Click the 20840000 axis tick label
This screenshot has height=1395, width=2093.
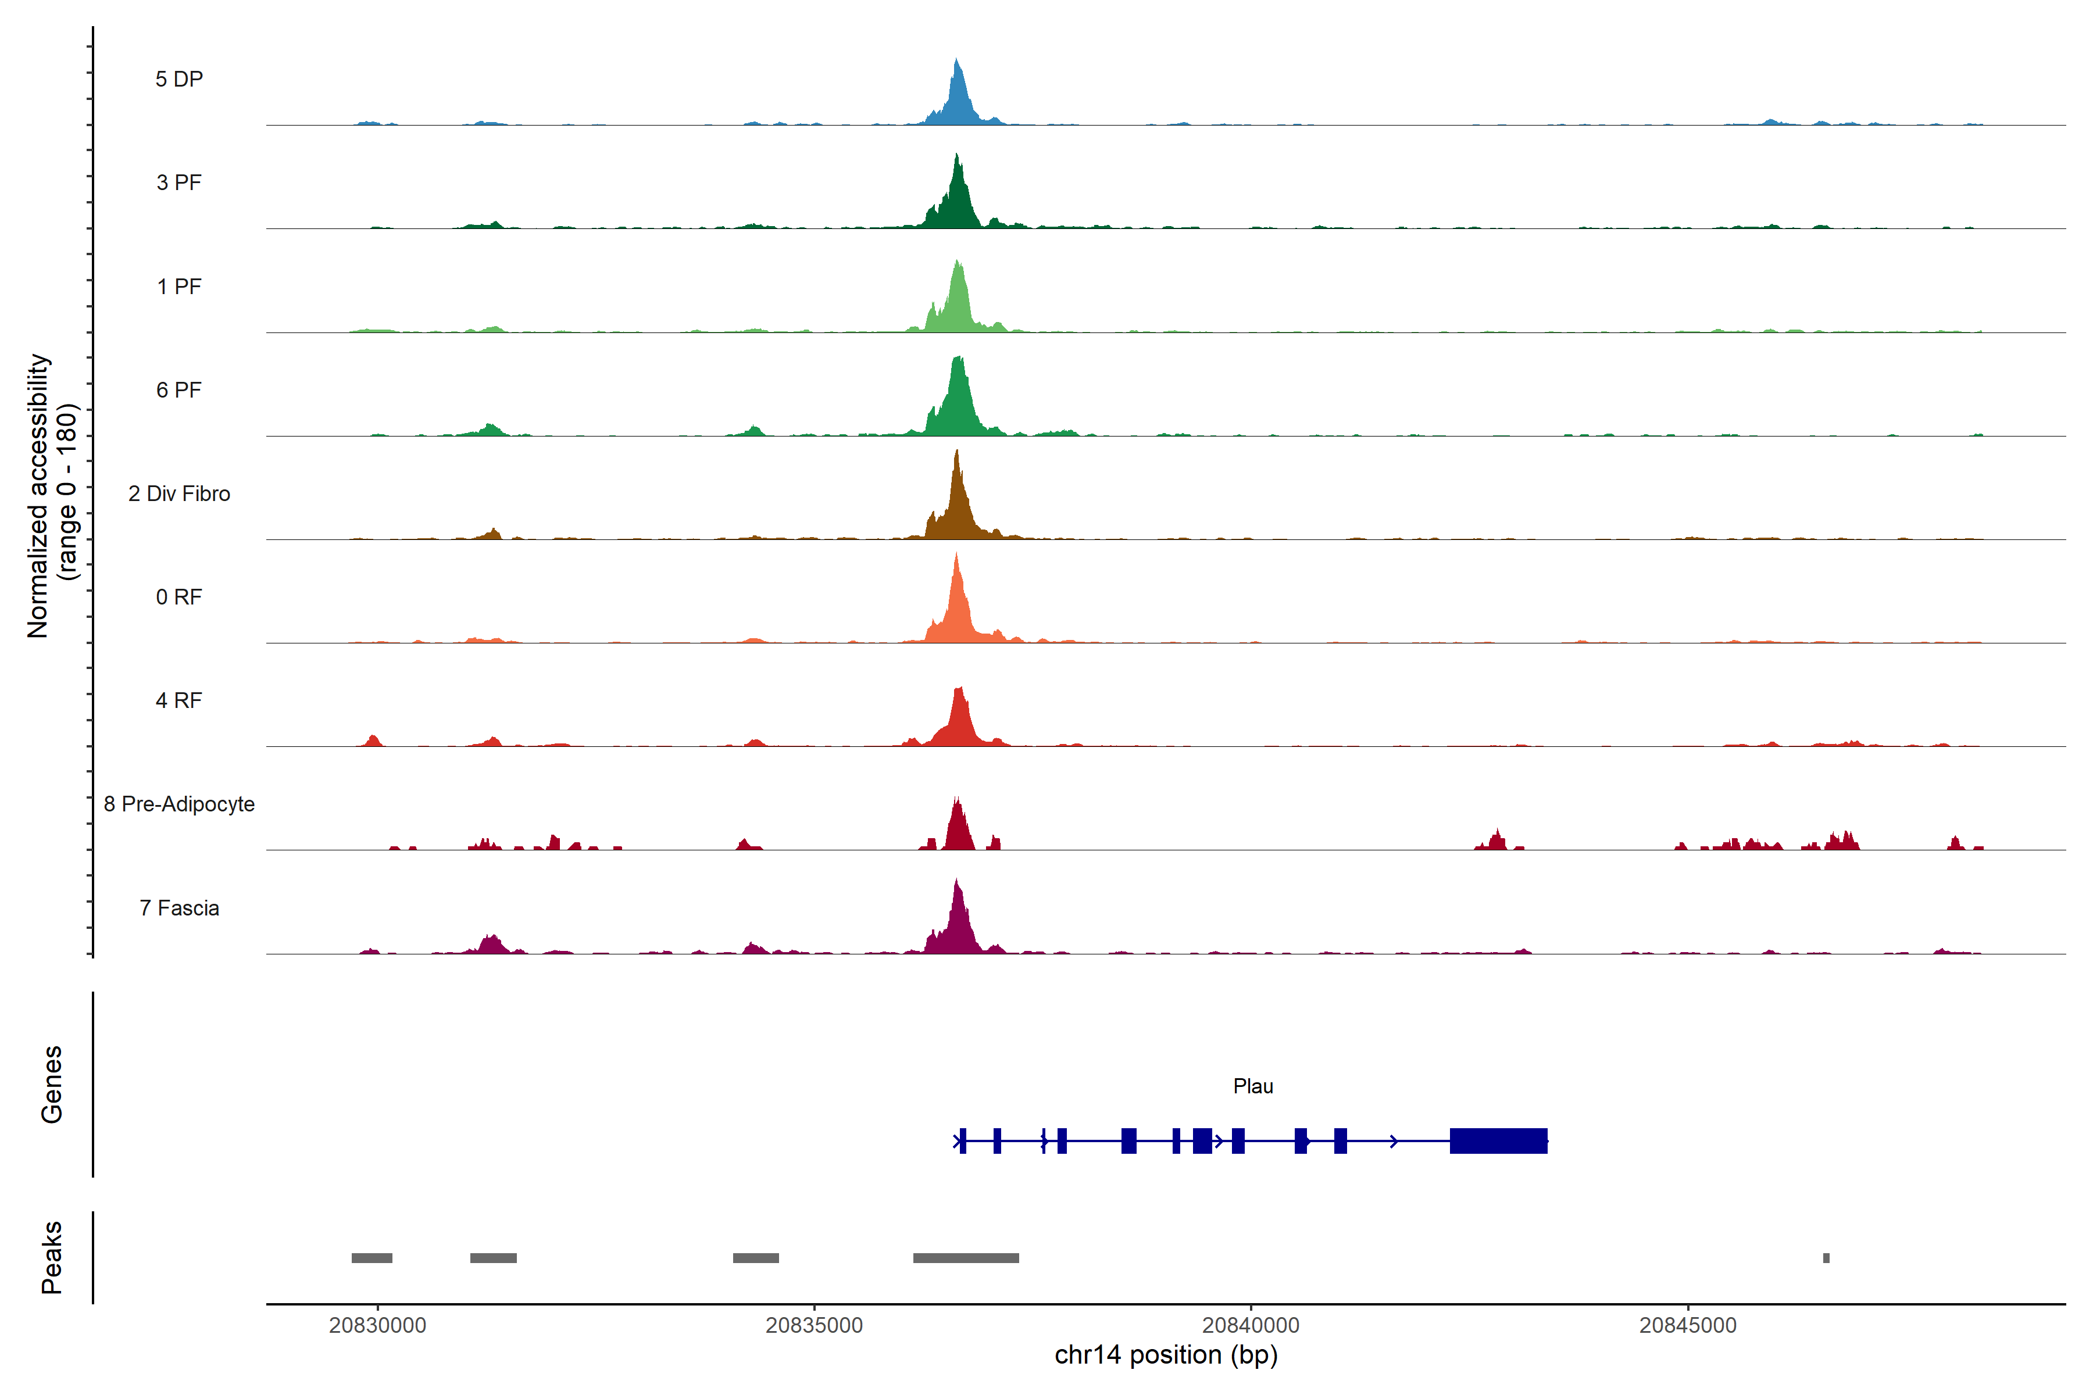tap(1251, 1325)
